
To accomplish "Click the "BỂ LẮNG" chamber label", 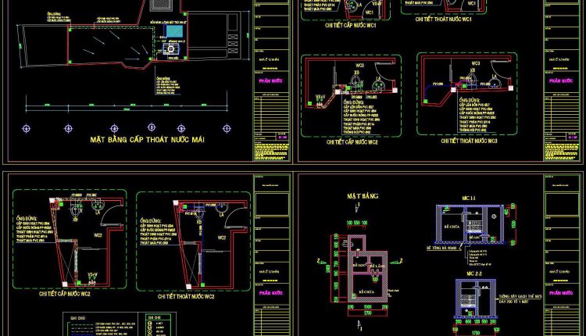I will (x=377, y=266).
